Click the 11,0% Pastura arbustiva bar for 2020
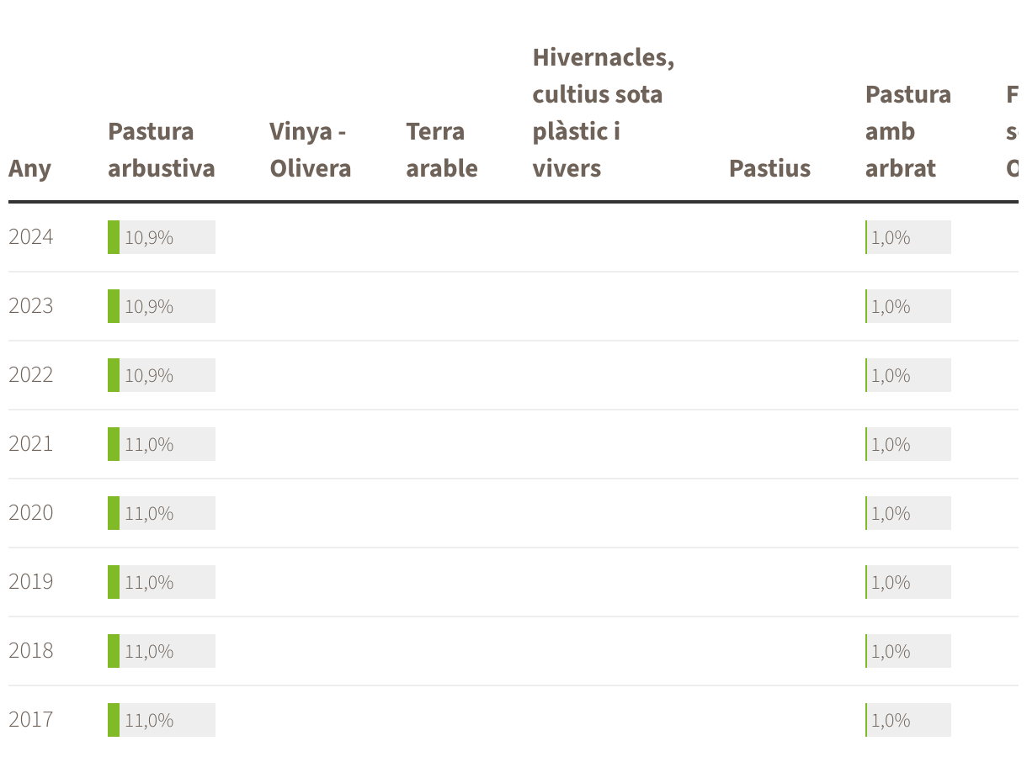This screenshot has width=1027, height=762. click(162, 513)
